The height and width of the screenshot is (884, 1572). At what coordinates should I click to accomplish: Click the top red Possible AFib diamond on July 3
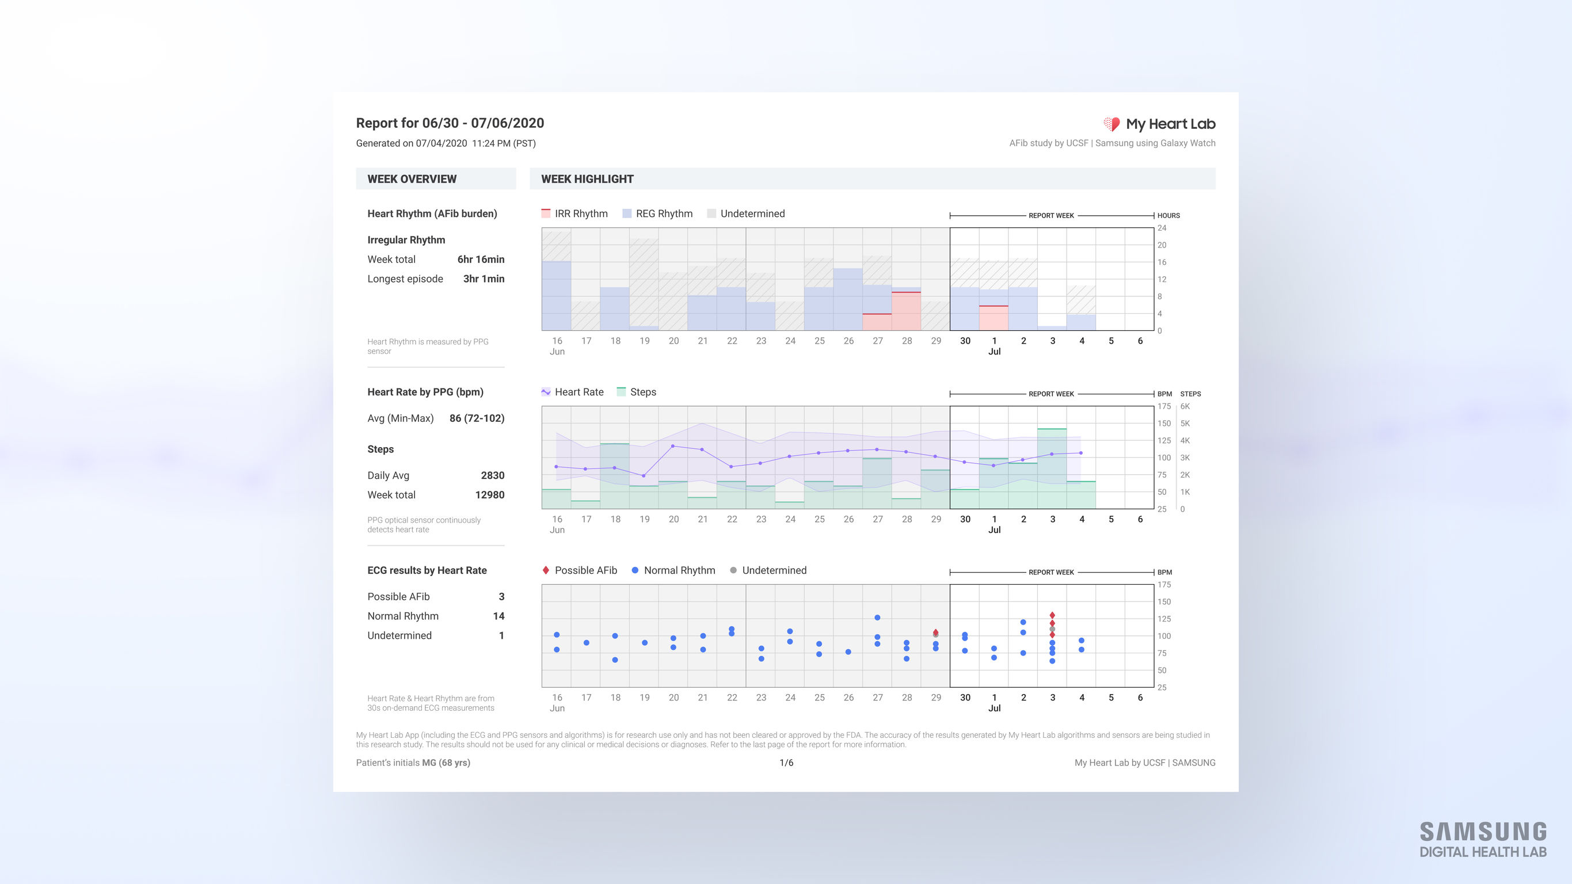1052,615
